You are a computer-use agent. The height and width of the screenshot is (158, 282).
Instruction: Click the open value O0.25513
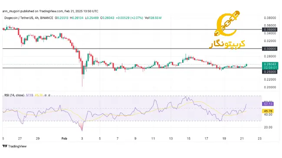tap(62, 18)
